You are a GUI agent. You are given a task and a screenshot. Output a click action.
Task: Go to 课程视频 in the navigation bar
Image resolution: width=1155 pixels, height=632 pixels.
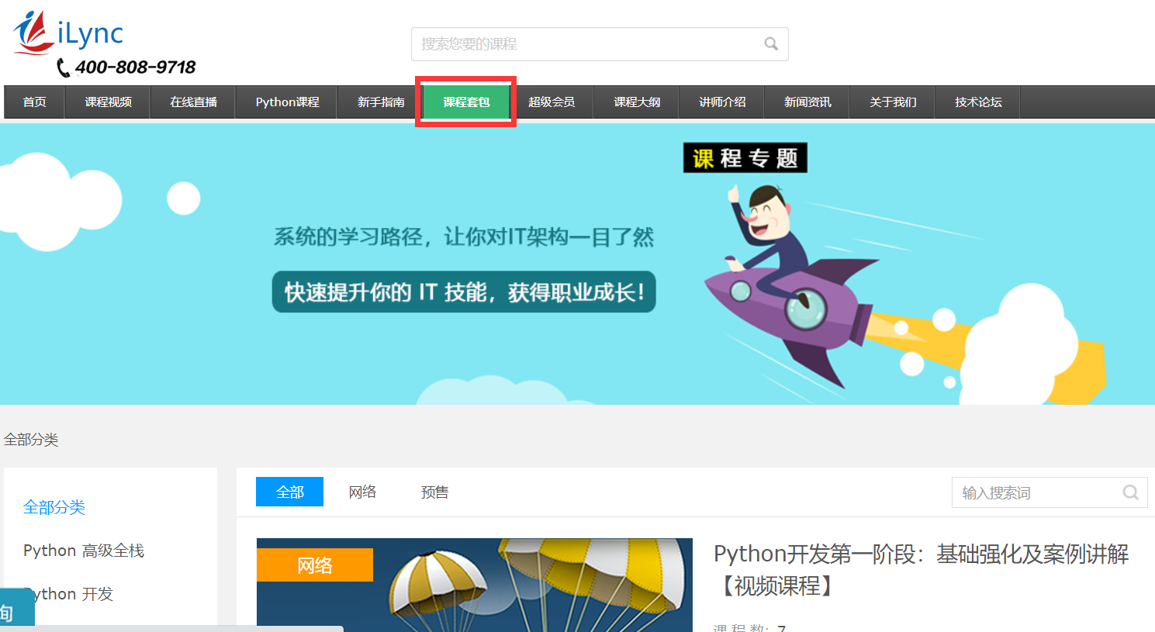(x=108, y=102)
